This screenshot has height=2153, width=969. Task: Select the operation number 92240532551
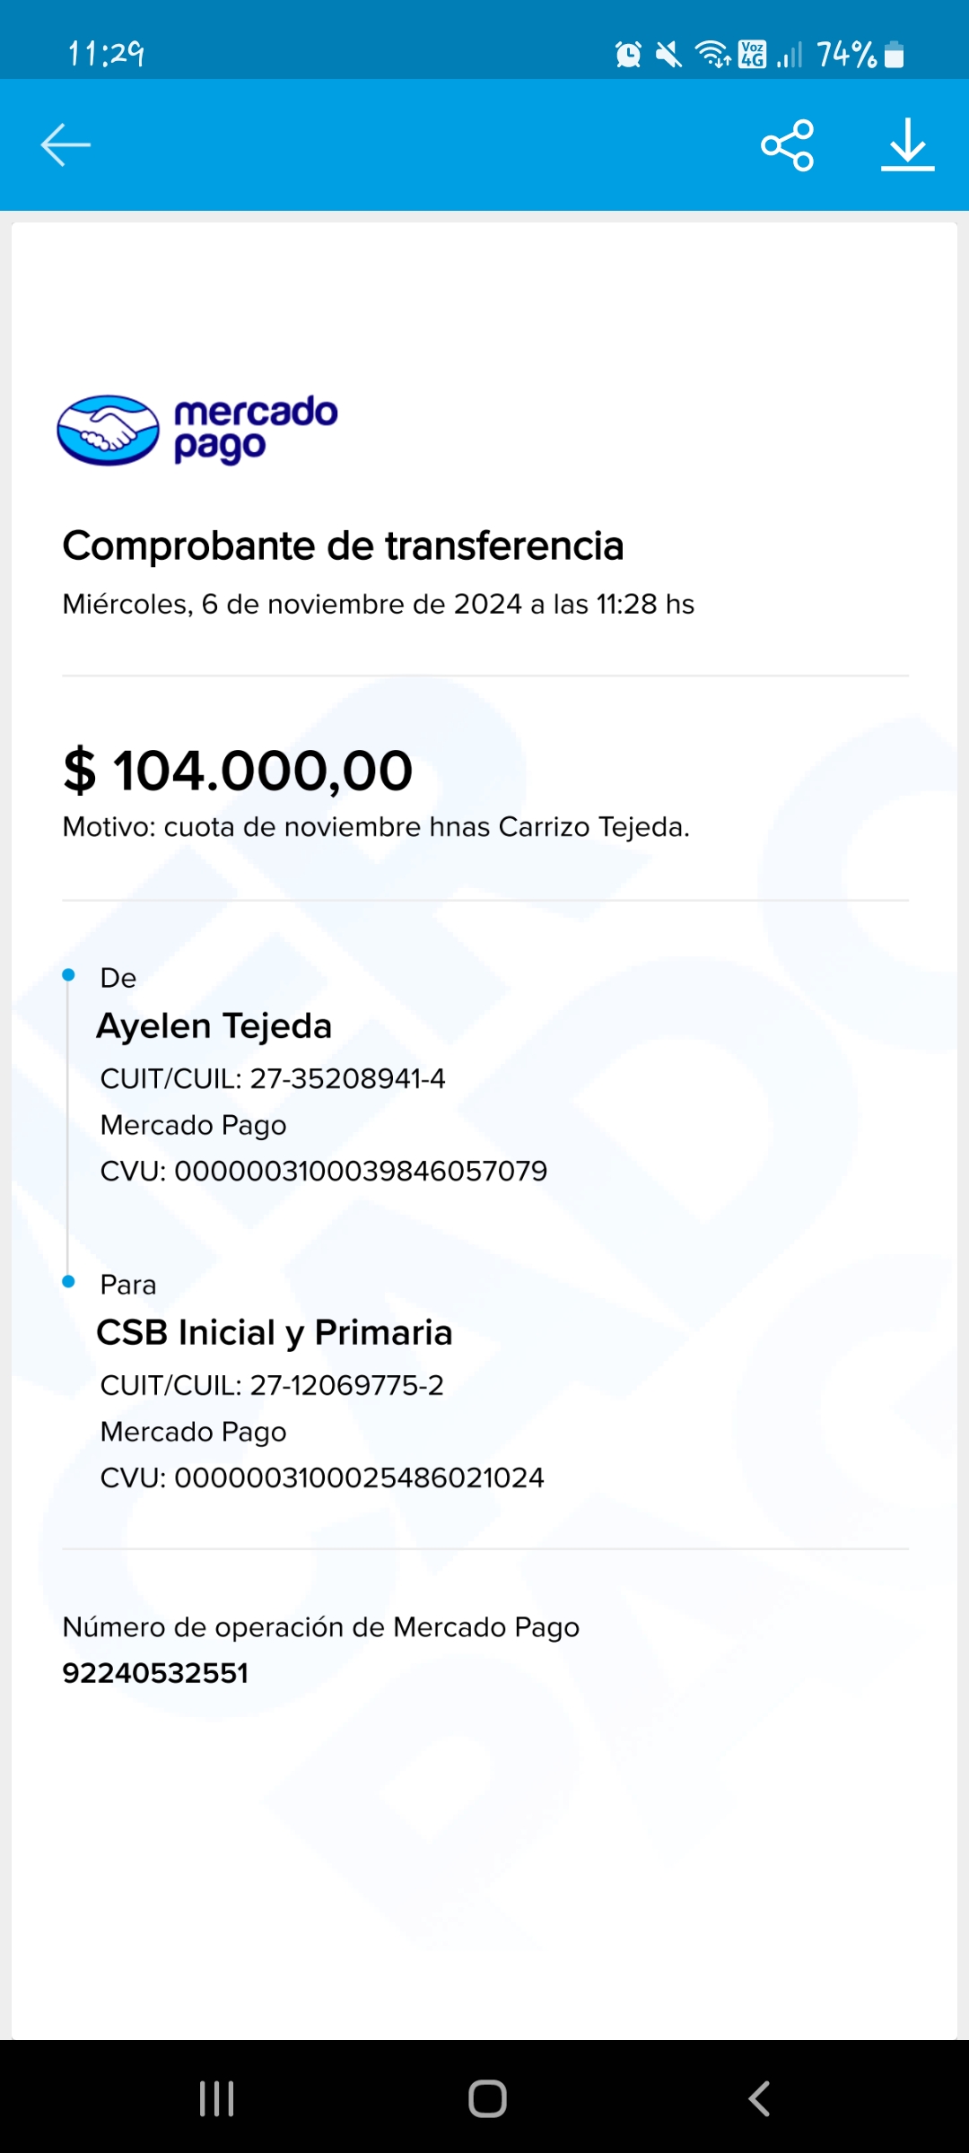coord(155,1673)
